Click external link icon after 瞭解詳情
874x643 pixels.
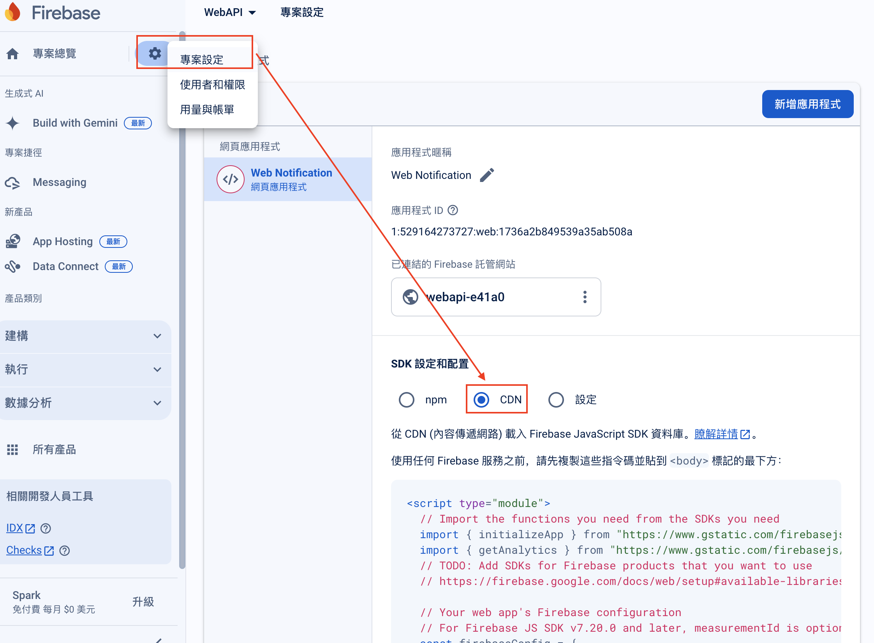745,435
